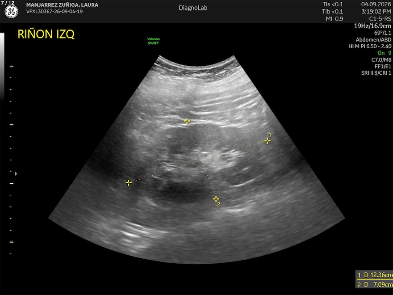The height and width of the screenshot is (295, 393).
Task: Select the top caliper cross marker
Action: [187, 122]
